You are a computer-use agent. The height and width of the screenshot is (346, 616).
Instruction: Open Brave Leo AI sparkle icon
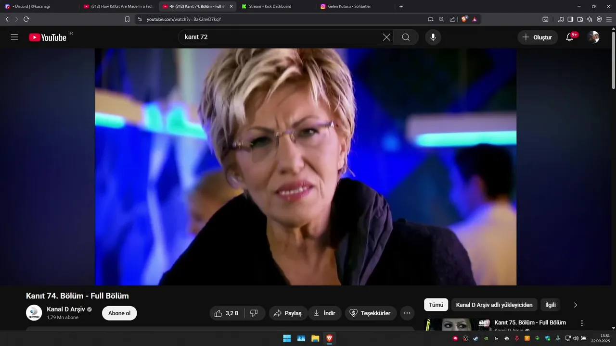590,19
